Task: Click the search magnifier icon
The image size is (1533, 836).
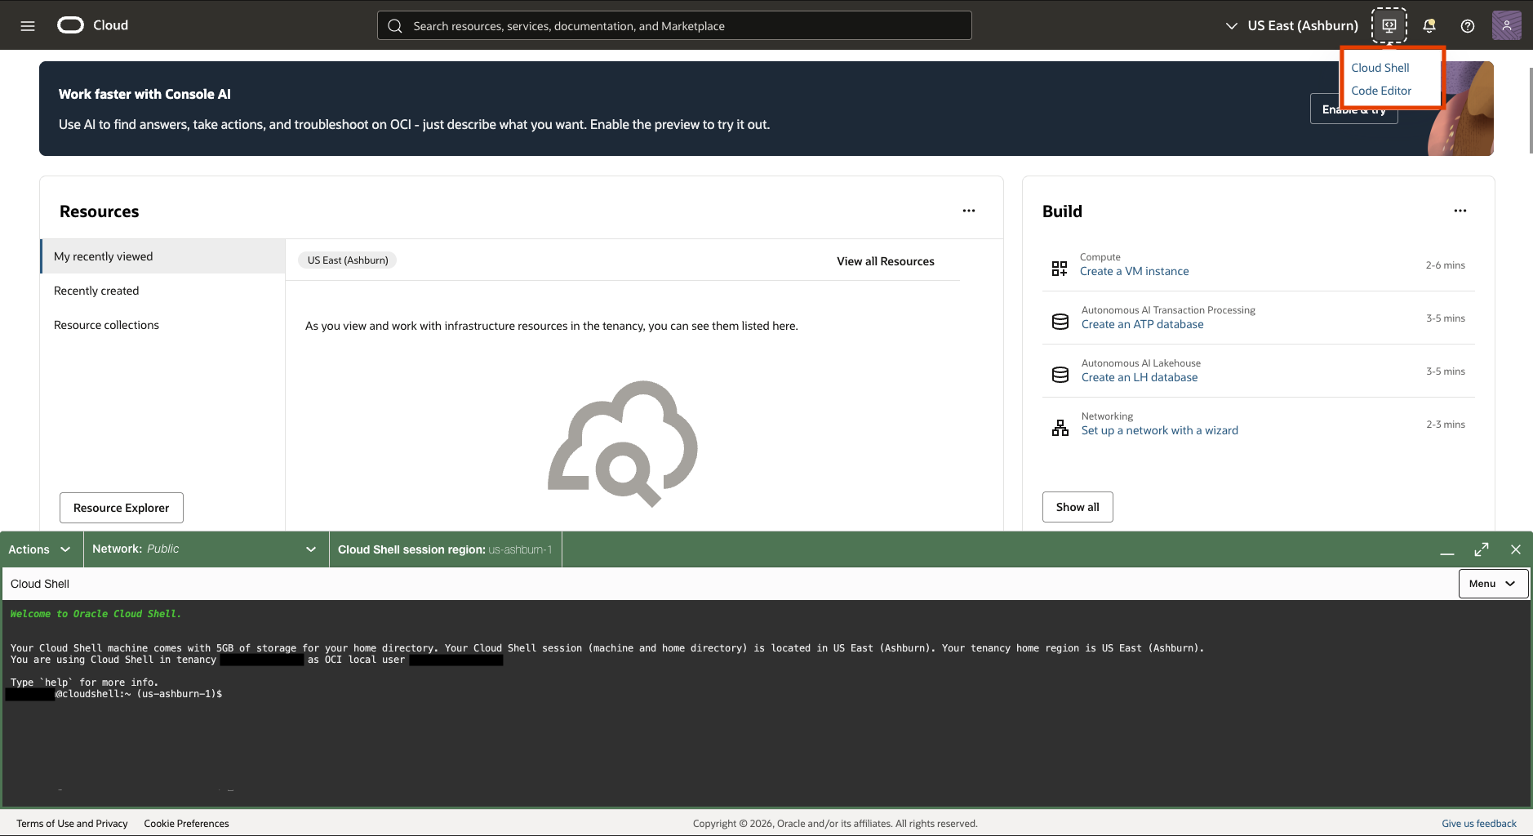Action: click(395, 26)
